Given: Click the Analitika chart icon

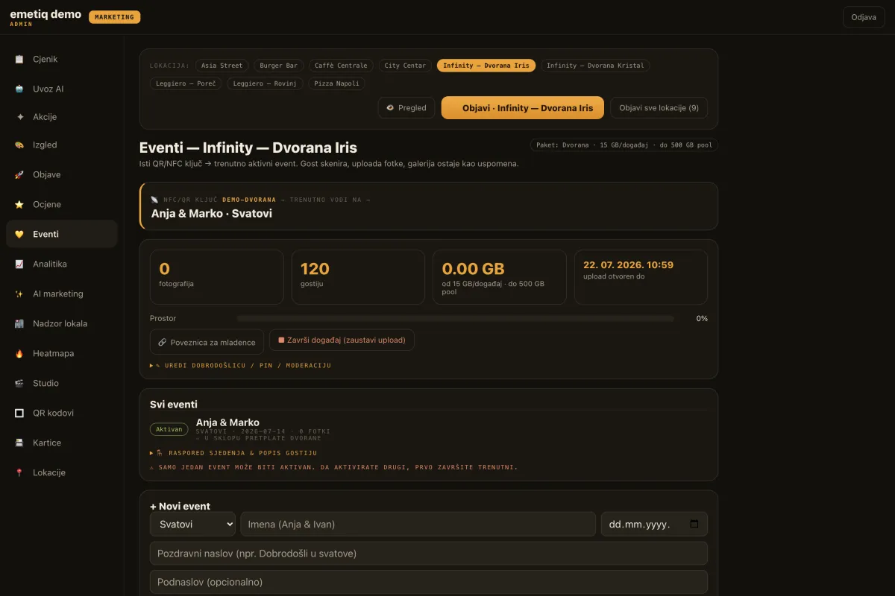Looking at the screenshot, I should [19, 264].
